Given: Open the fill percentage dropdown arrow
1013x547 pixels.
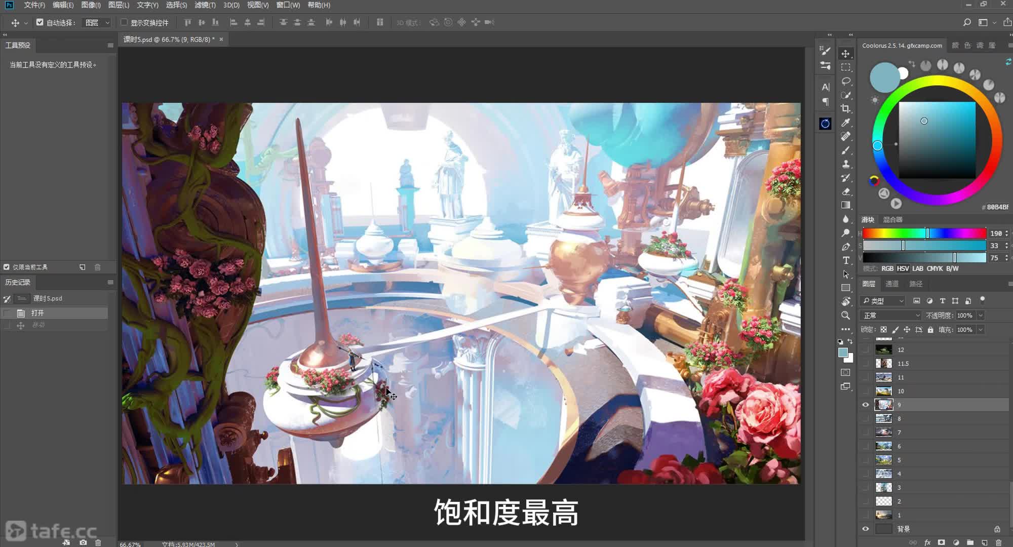Looking at the screenshot, I should (981, 330).
